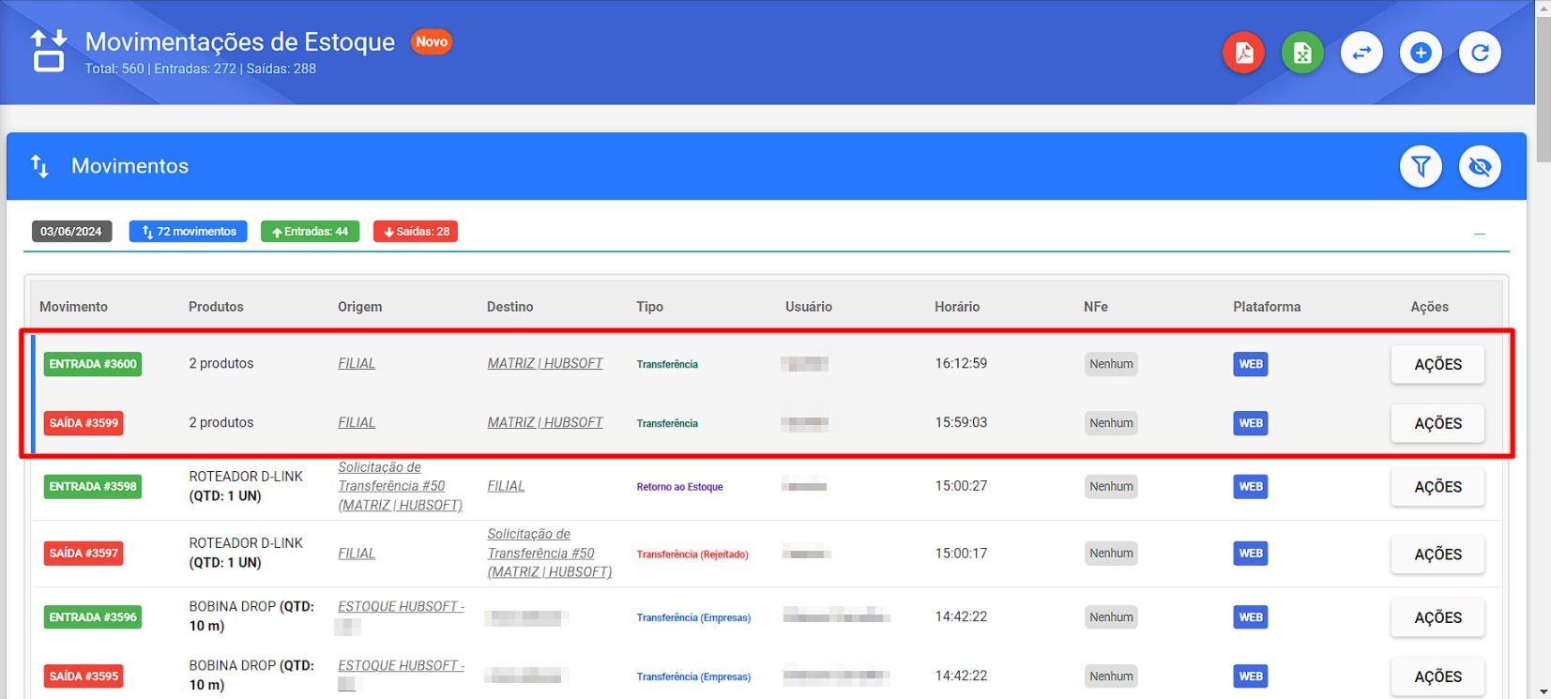
Task: Click the Destino column header
Action: point(509,307)
